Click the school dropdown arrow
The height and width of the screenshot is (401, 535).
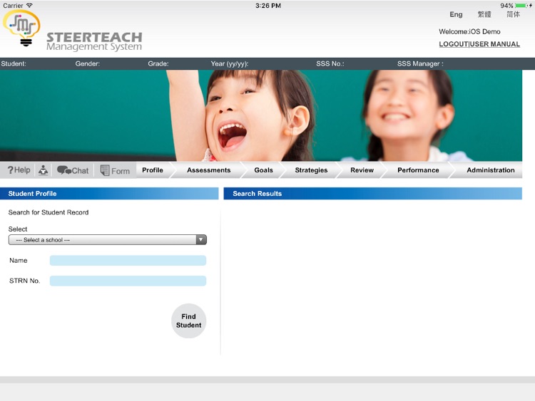201,240
